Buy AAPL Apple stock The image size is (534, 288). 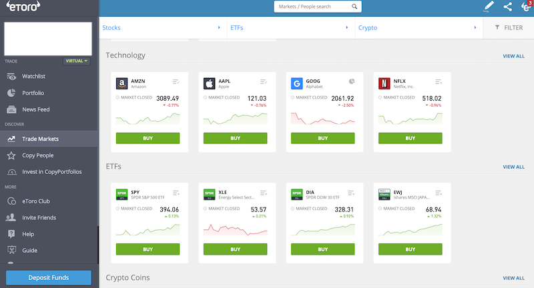click(236, 138)
